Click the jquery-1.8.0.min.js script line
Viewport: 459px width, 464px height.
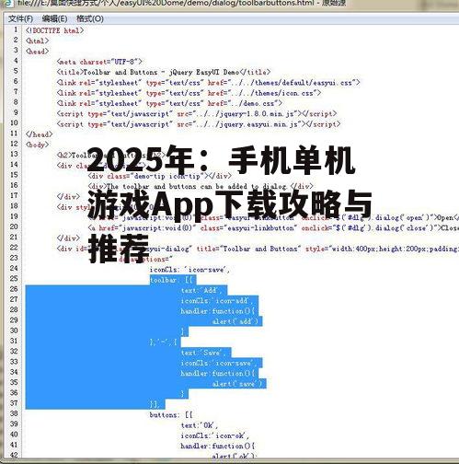[x=197, y=113]
